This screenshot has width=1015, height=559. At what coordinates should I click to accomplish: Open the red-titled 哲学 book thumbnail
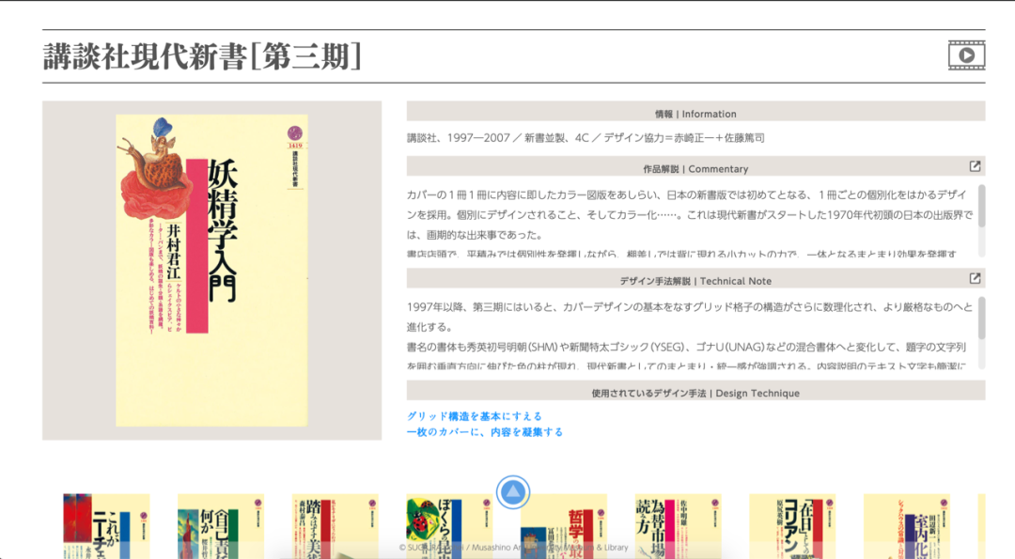(564, 526)
